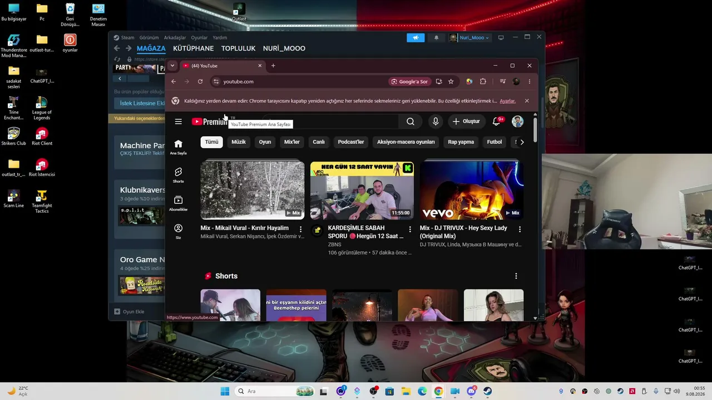This screenshot has width=712, height=400.
Task: Open the Riot Client desktop shortcut
Action: (42, 136)
